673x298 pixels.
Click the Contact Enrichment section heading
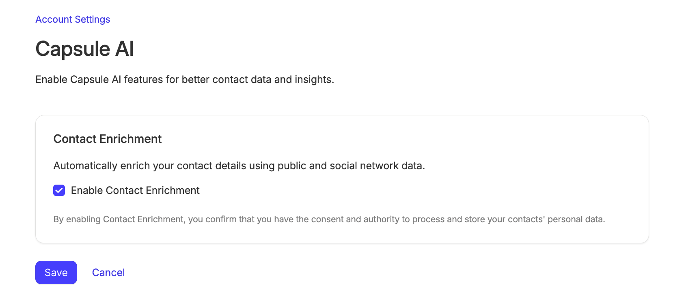pos(108,139)
